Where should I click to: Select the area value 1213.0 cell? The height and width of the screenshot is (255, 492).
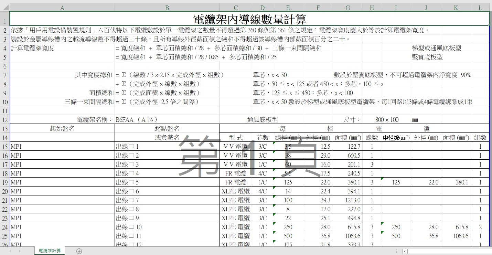click(347, 200)
